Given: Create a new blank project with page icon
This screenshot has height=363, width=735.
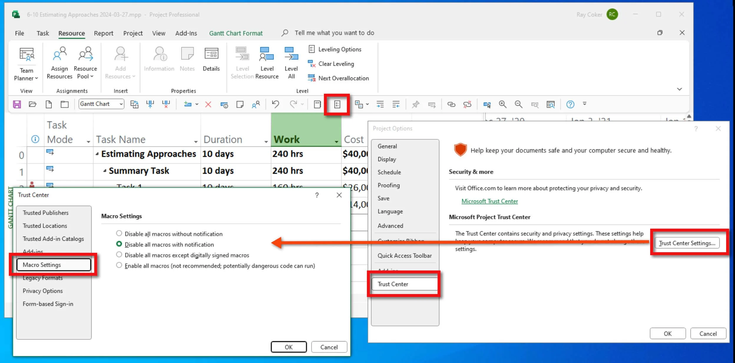Looking at the screenshot, I should coord(49,104).
